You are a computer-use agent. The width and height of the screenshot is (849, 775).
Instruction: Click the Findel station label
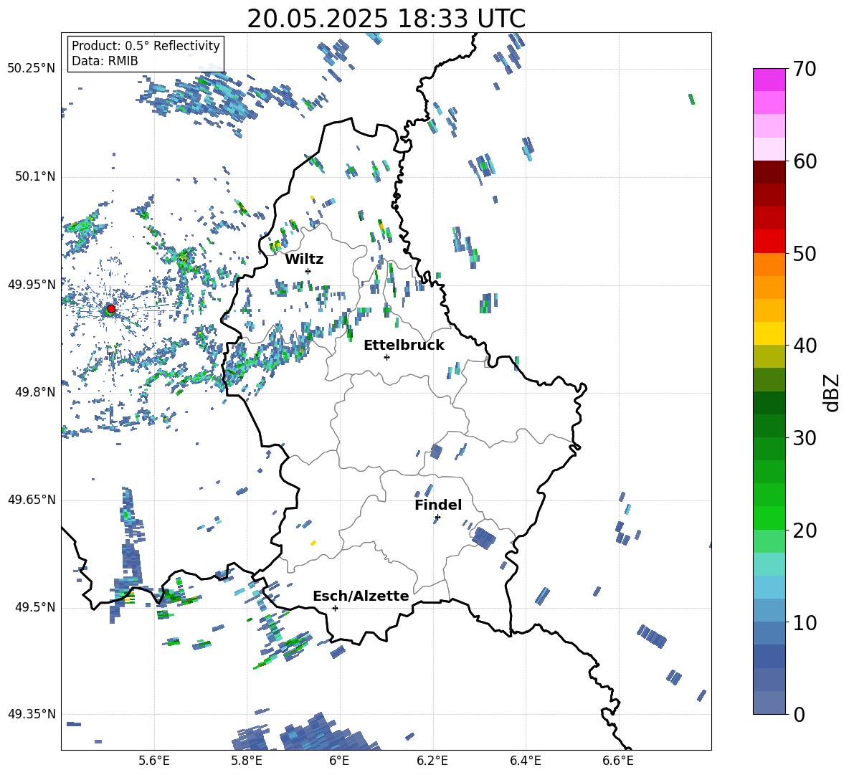point(438,505)
